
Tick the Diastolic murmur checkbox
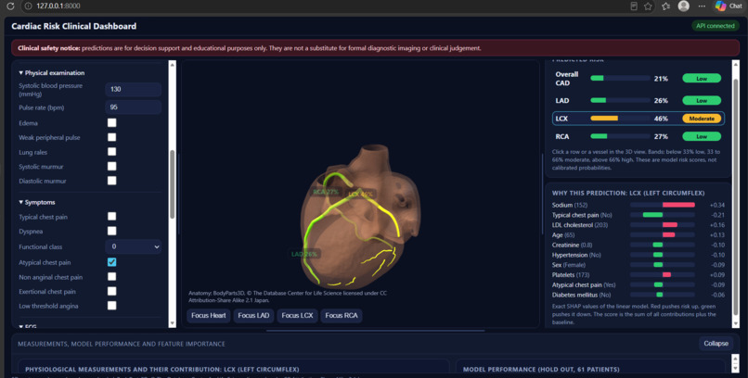(x=111, y=181)
